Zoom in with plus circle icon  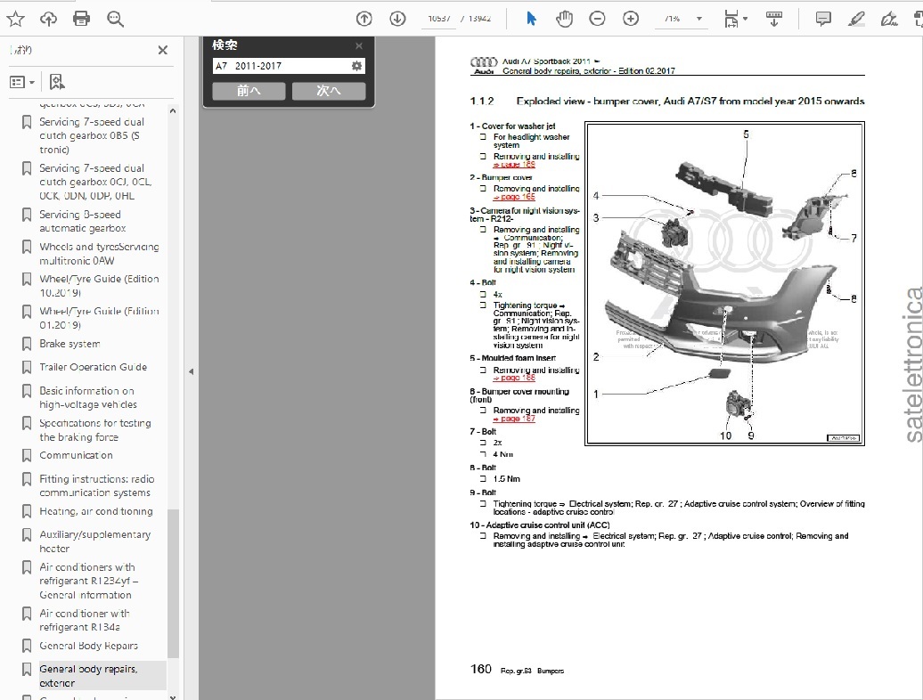pyautogui.click(x=631, y=19)
